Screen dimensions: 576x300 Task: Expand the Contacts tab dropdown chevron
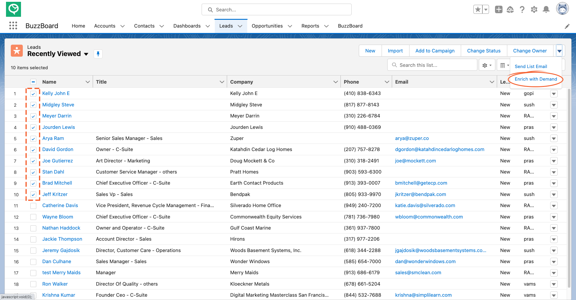161,26
